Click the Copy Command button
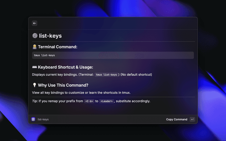226x141 pixels. [177, 119]
